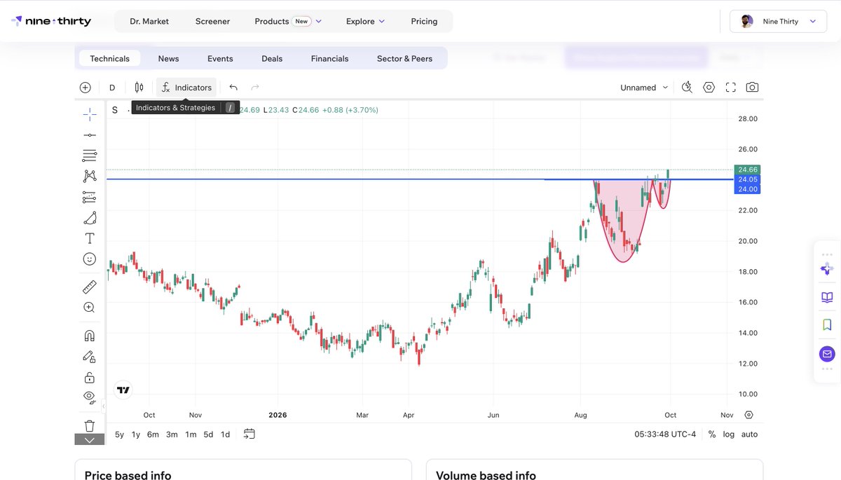The width and height of the screenshot is (841, 480).
Task: Enter fullscreen chart mode
Action: [x=730, y=88]
